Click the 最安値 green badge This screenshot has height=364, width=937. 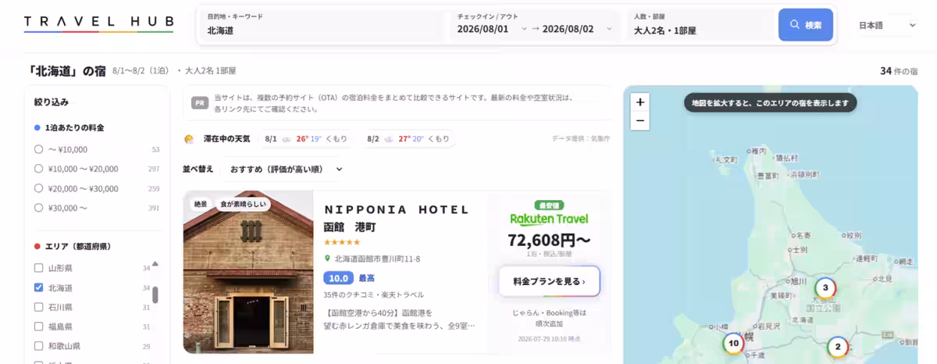coord(549,205)
